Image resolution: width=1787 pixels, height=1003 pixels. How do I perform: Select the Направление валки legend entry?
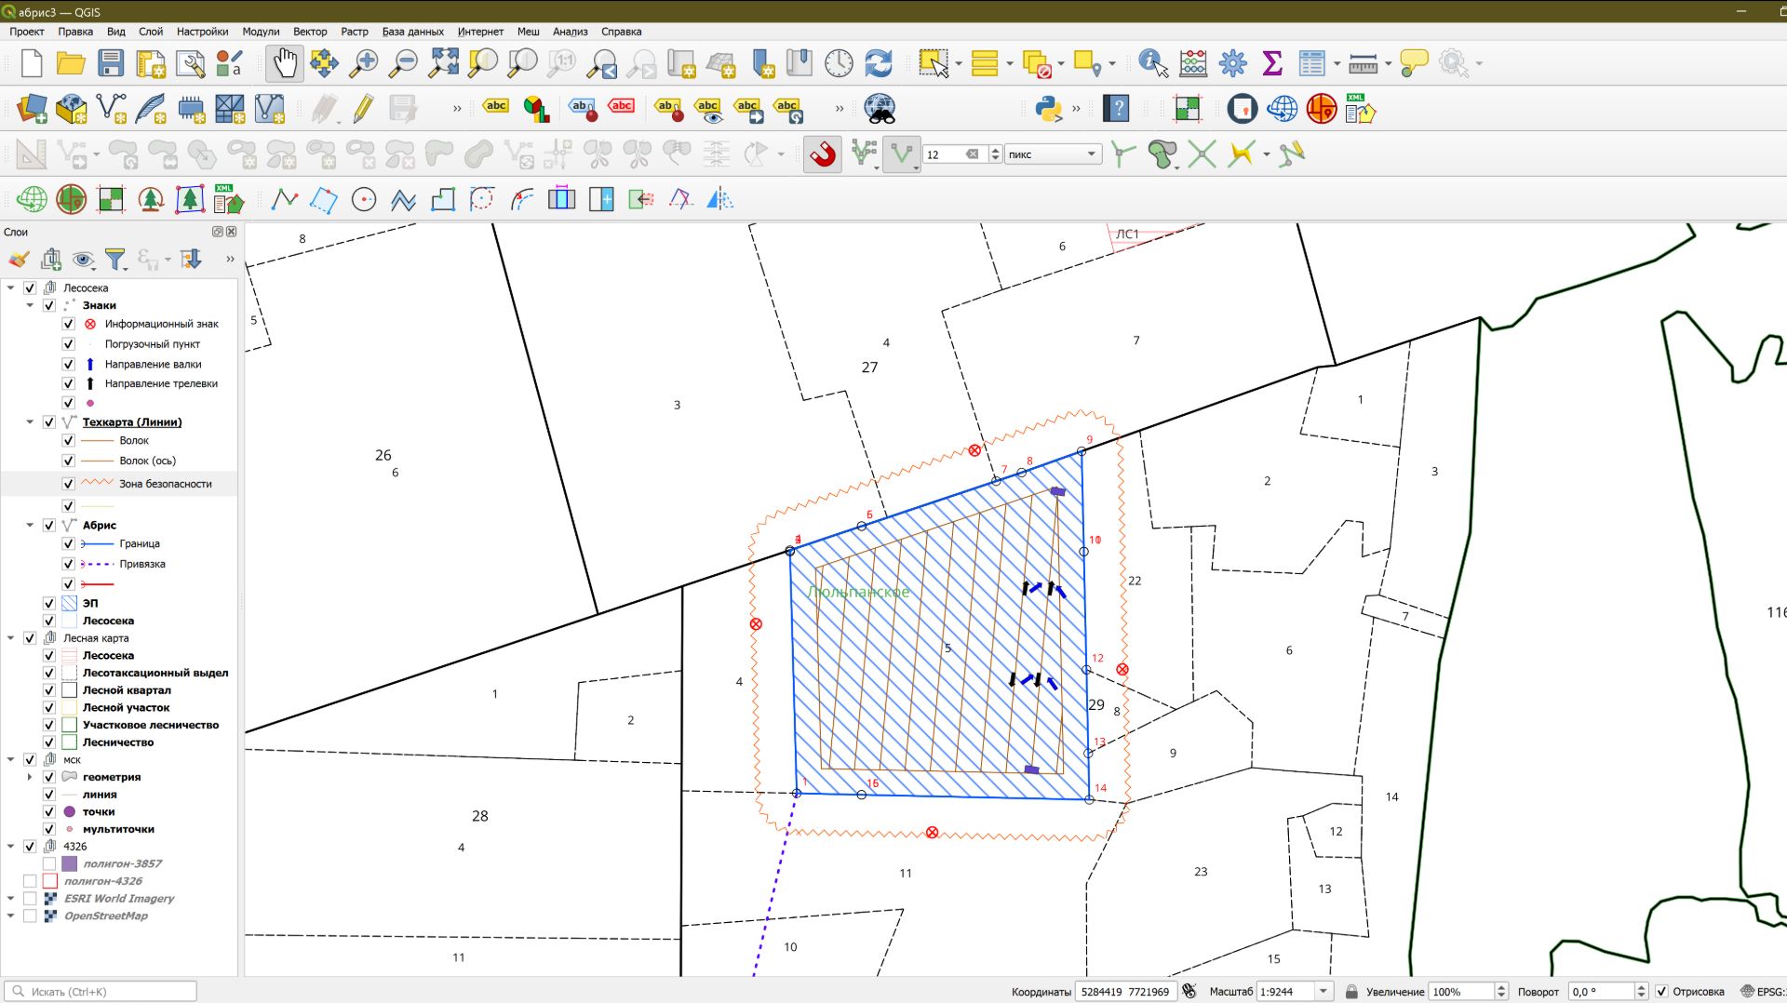[153, 364]
